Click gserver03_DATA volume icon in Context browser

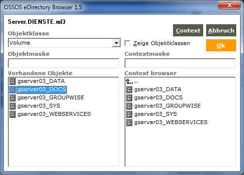coord(129,90)
